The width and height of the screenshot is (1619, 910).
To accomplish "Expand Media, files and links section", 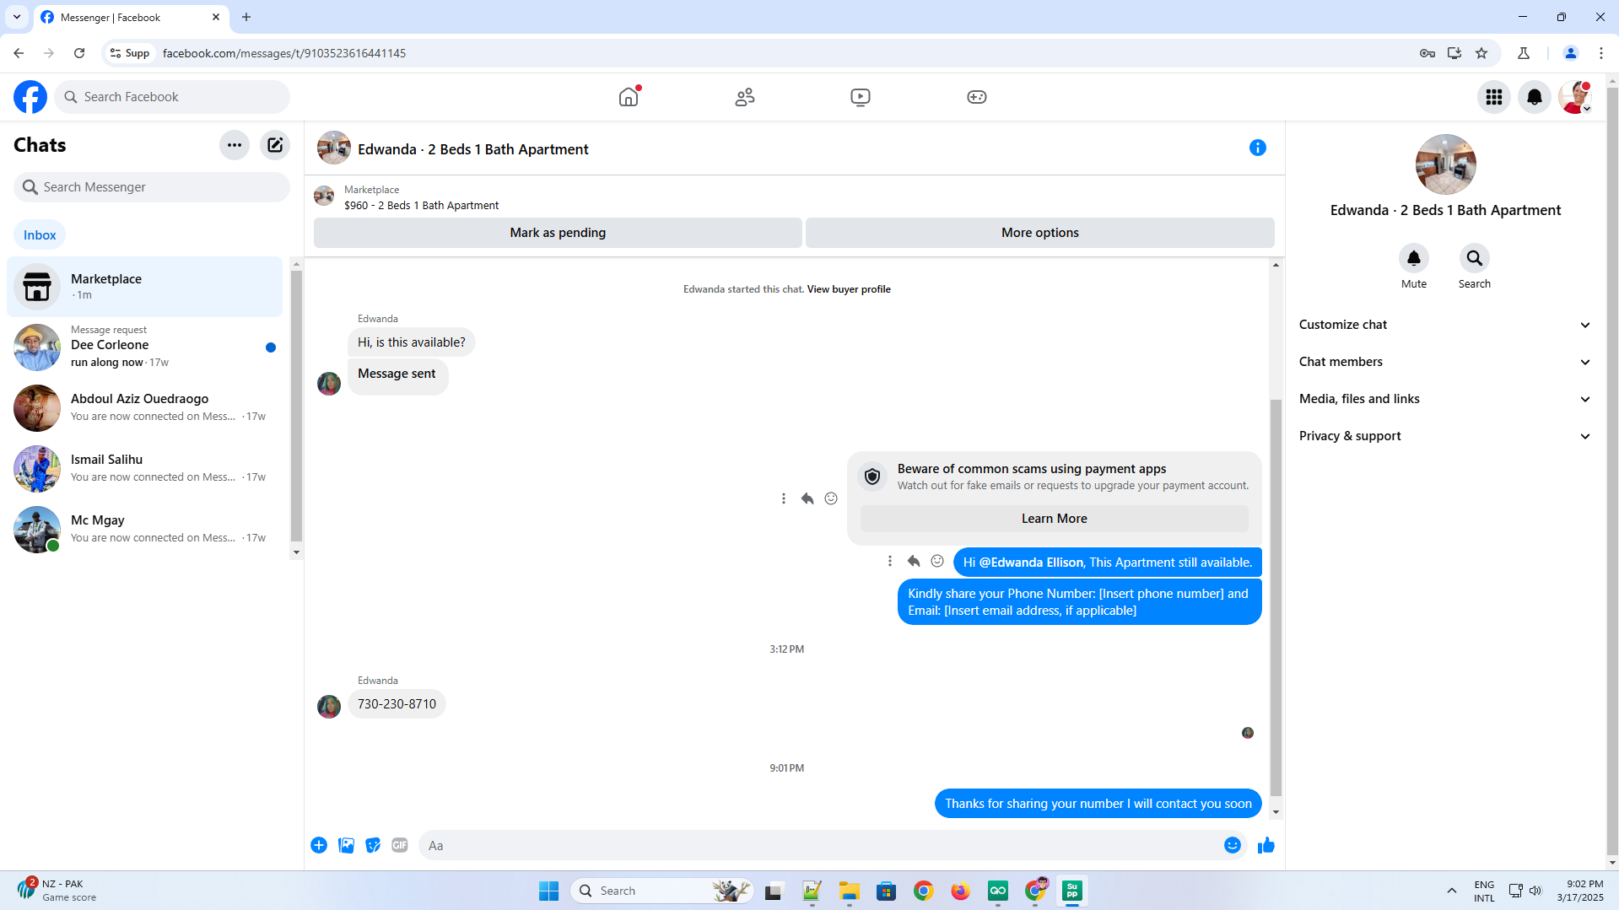I will (x=1445, y=399).
